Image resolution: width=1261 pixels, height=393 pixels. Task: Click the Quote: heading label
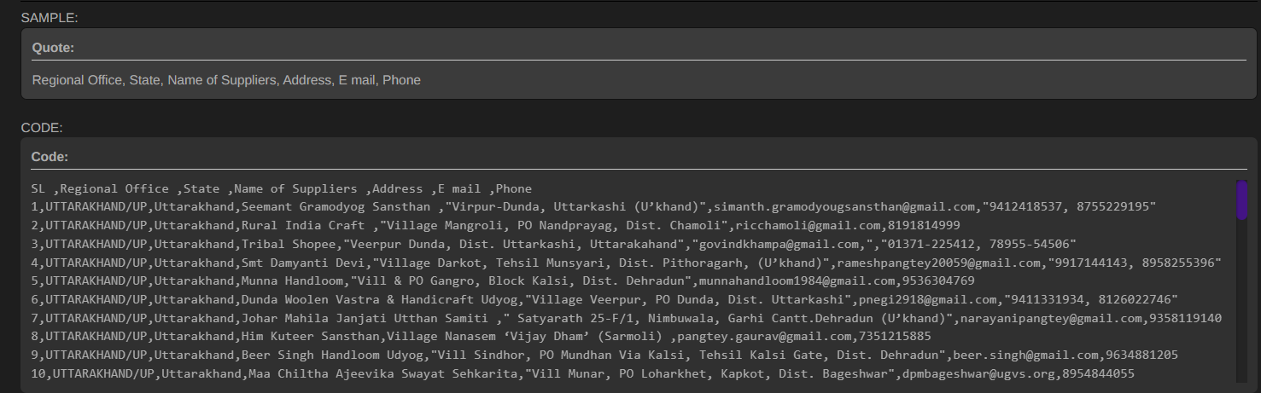[x=53, y=48]
